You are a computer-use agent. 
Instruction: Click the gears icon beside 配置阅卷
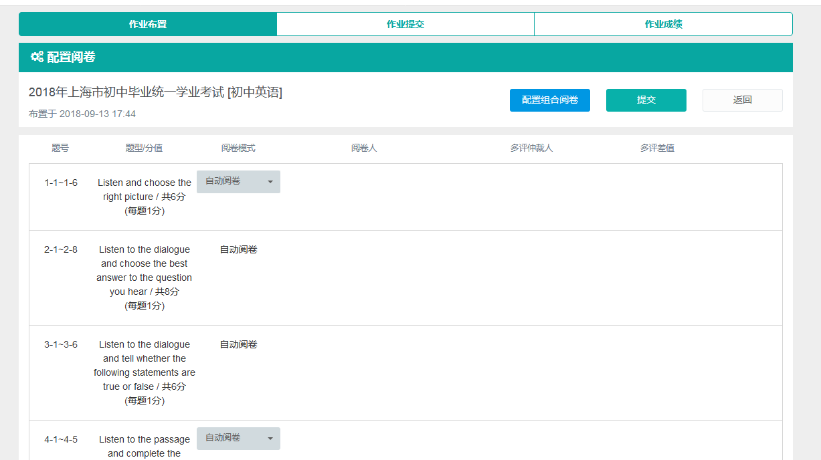[x=37, y=57]
